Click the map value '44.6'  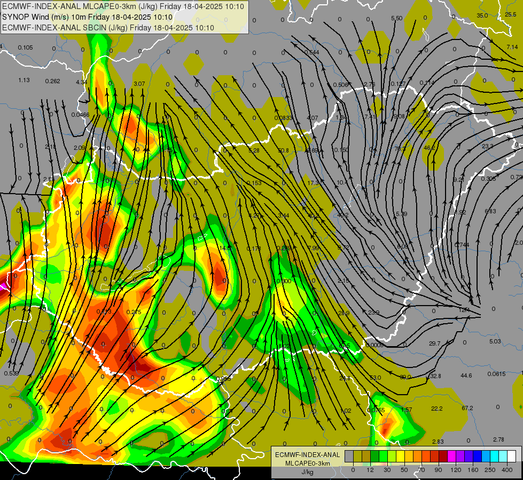tap(466, 375)
